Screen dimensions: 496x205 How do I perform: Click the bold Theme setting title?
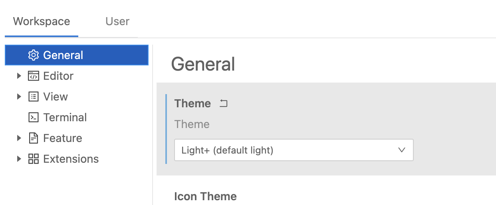(x=192, y=104)
